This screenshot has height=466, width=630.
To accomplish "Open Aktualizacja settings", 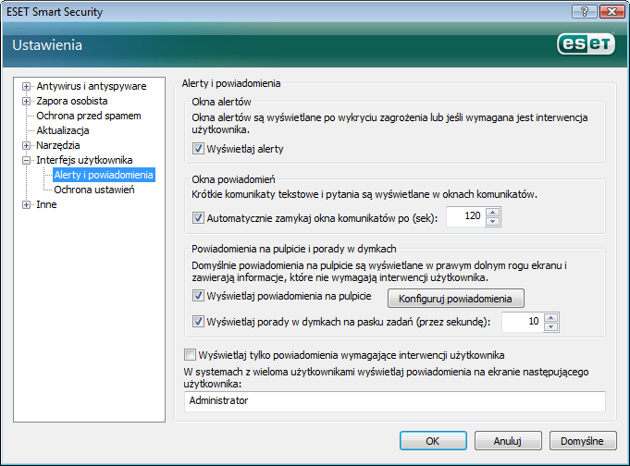I will point(63,130).
